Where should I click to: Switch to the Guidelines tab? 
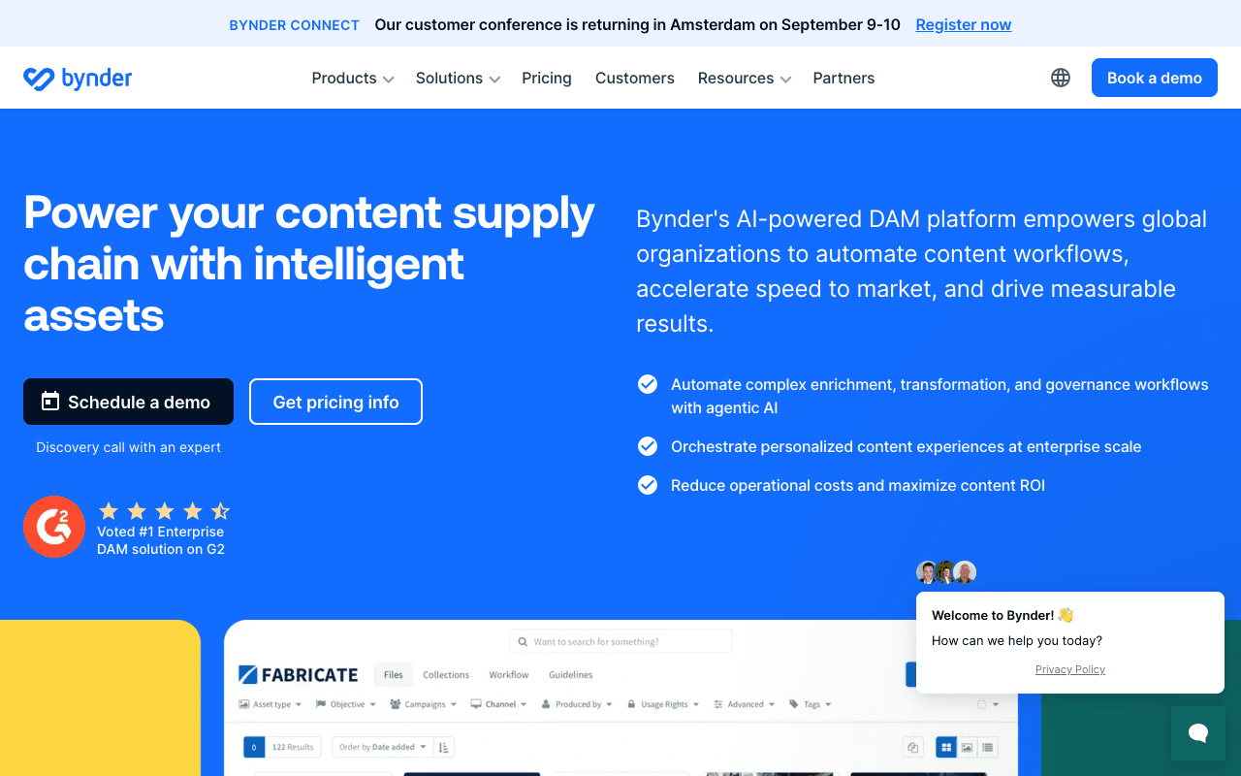571,675
